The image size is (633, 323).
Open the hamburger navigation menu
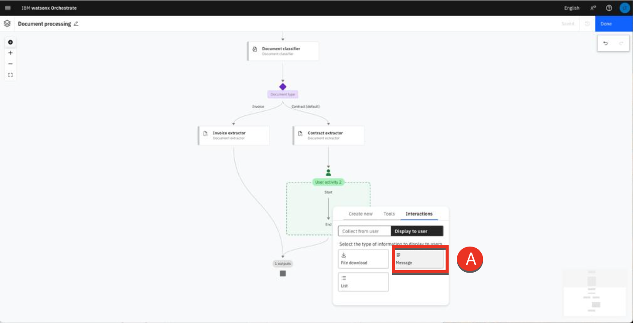(8, 8)
